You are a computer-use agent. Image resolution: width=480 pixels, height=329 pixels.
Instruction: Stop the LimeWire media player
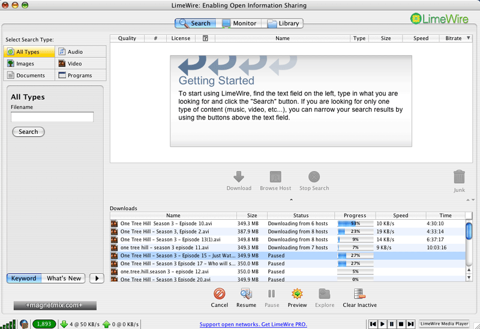(401, 324)
